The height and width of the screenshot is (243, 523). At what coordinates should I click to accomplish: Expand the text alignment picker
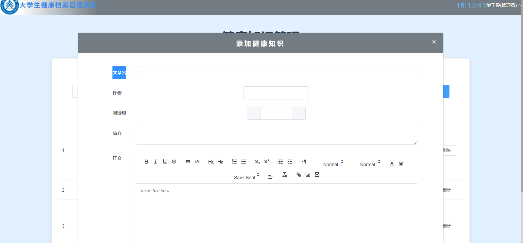coord(270,177)
